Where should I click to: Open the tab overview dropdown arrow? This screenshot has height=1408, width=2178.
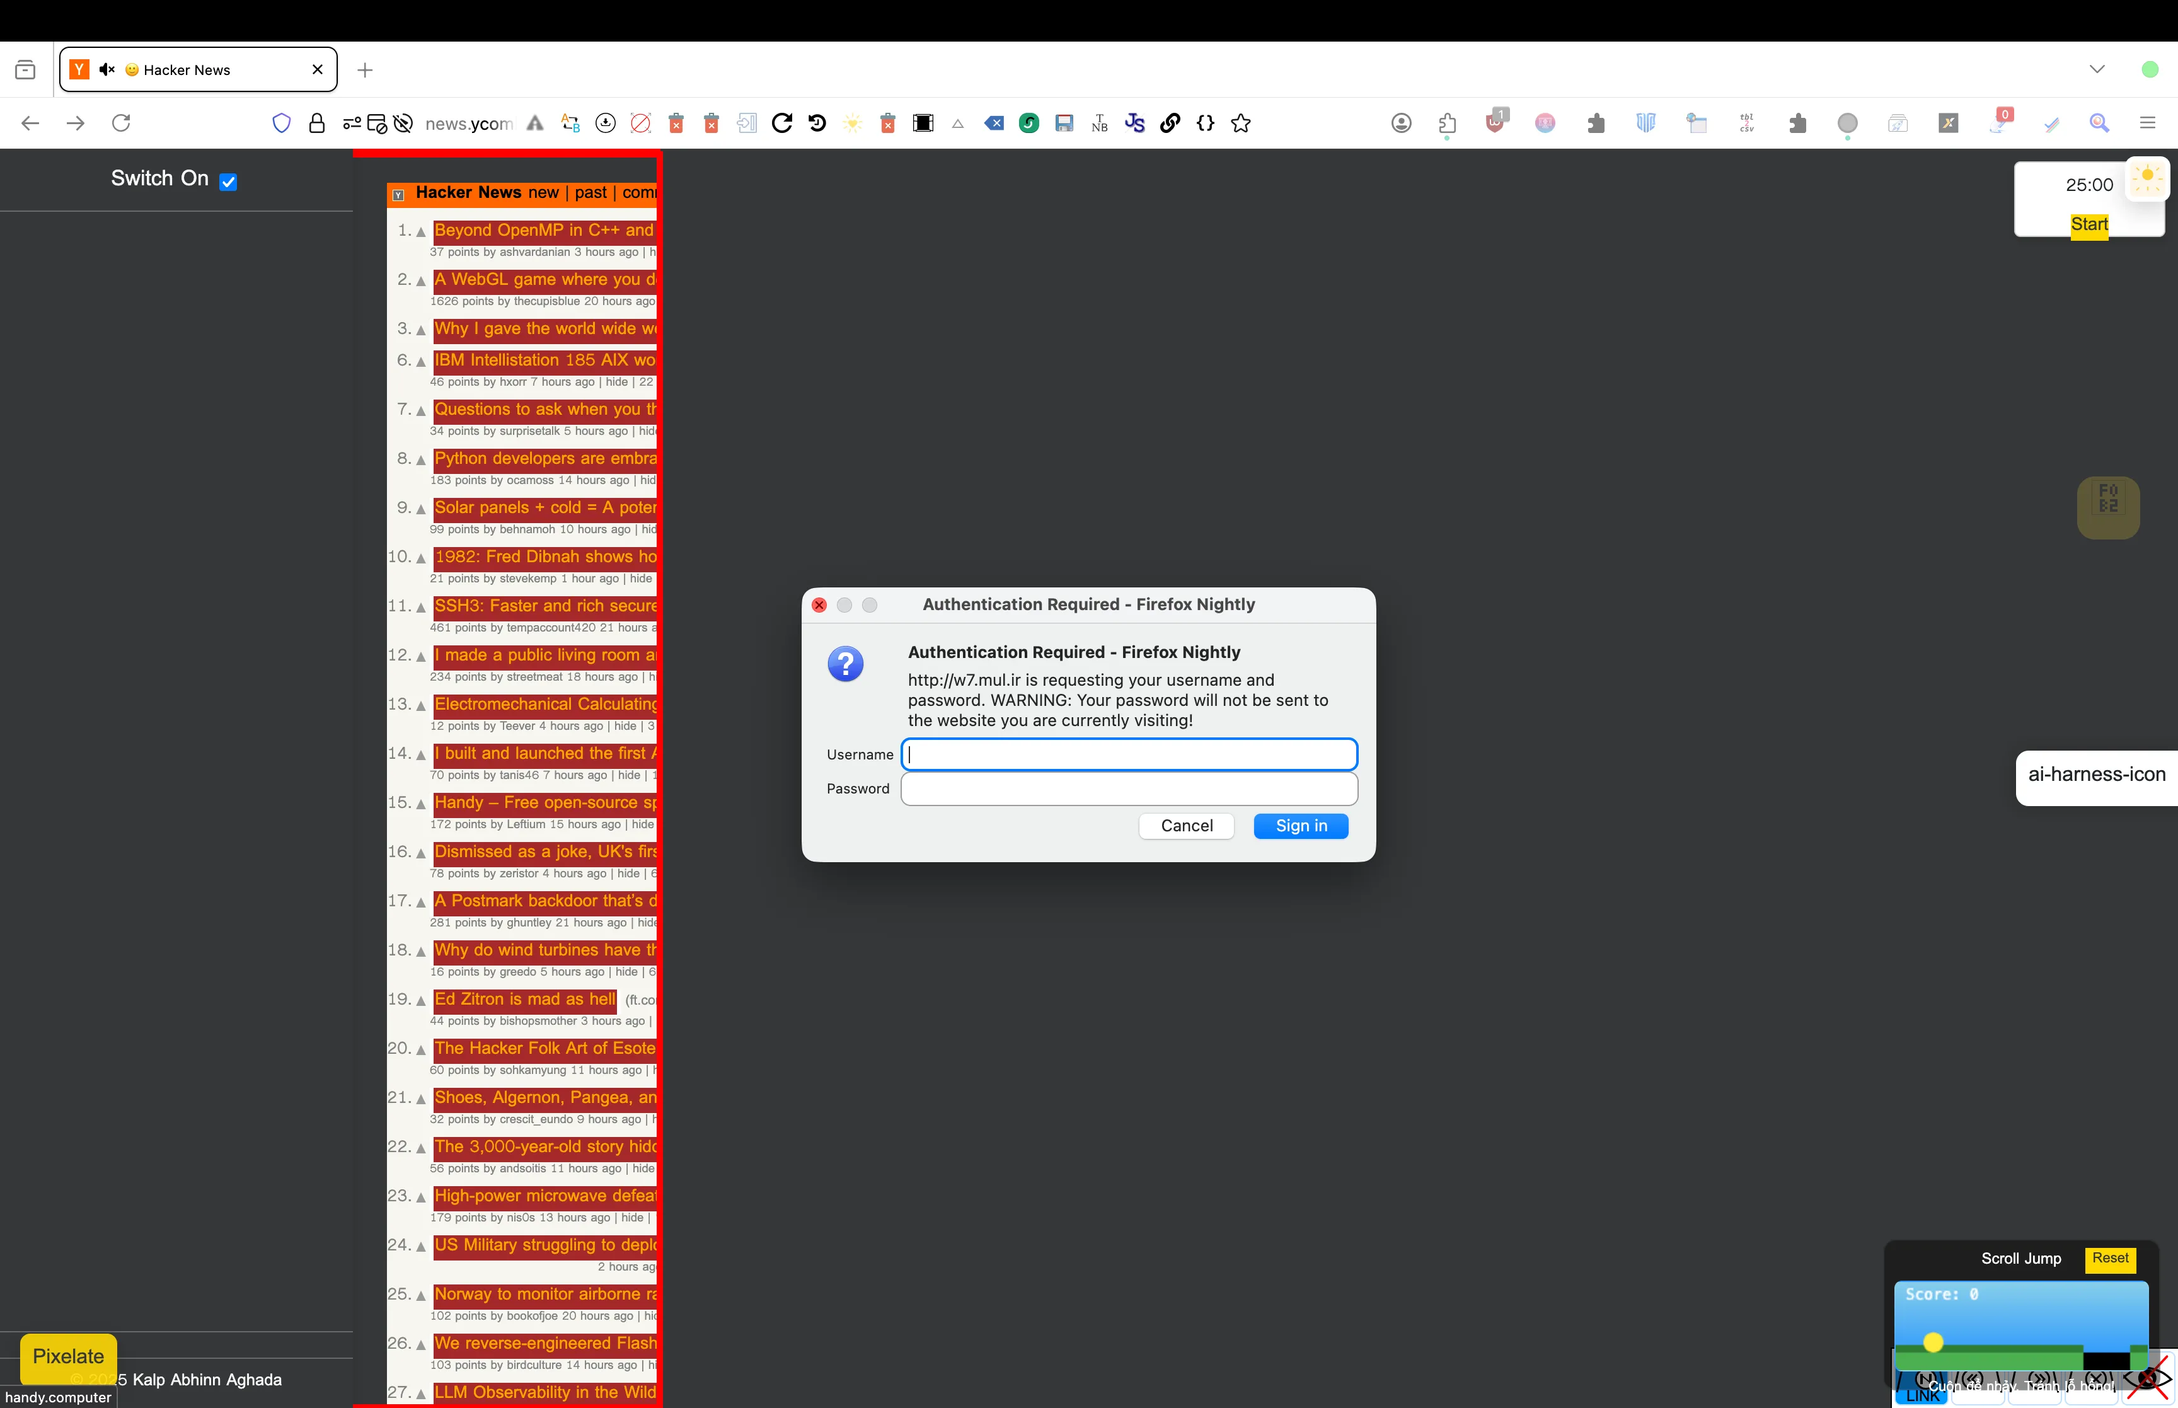point(2097,69)
